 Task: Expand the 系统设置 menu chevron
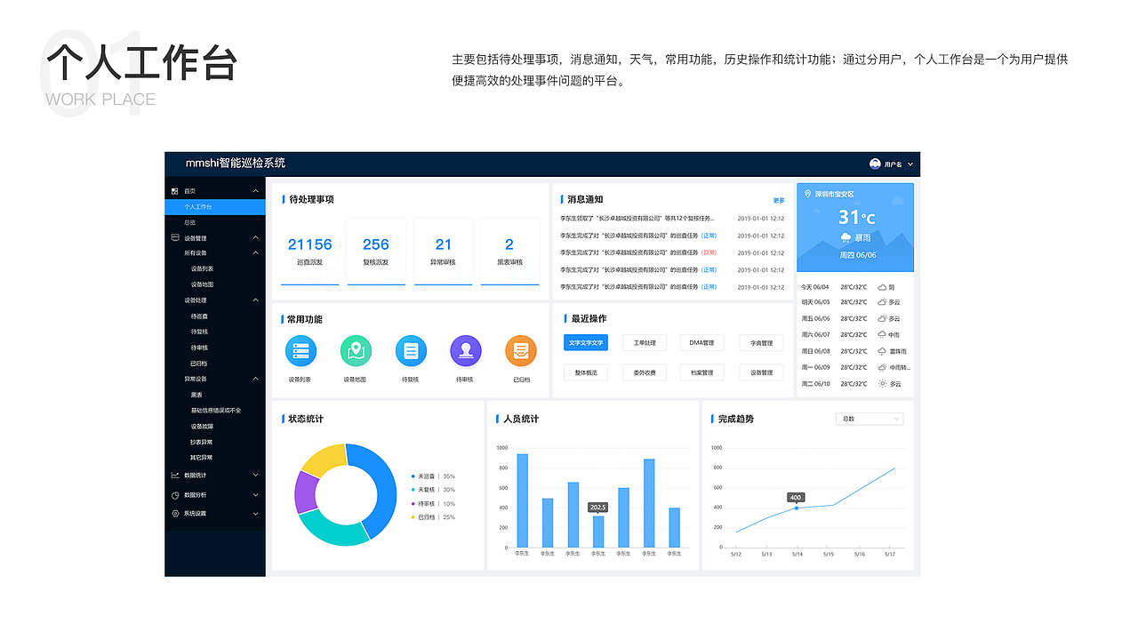pyautogui.click(x=256, y=513)
